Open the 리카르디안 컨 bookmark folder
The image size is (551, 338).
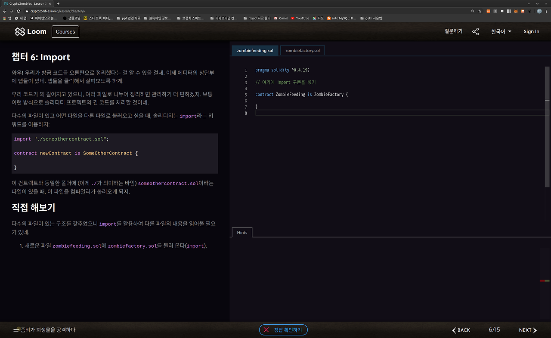[223, 18]
